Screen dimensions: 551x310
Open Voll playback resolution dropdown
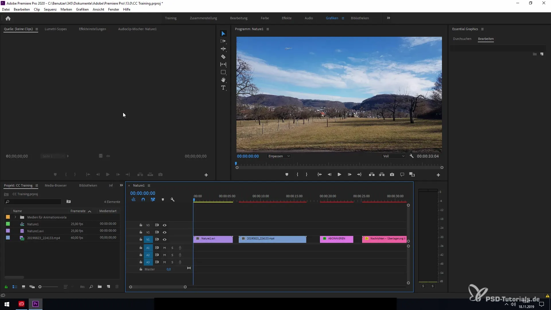click(394, 156)
